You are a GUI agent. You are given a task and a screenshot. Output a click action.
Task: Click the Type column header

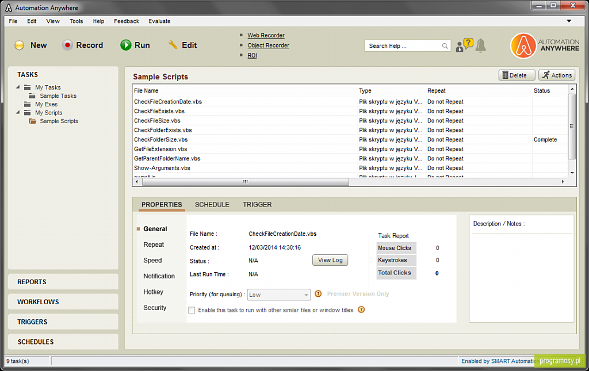tap(365, 90)
